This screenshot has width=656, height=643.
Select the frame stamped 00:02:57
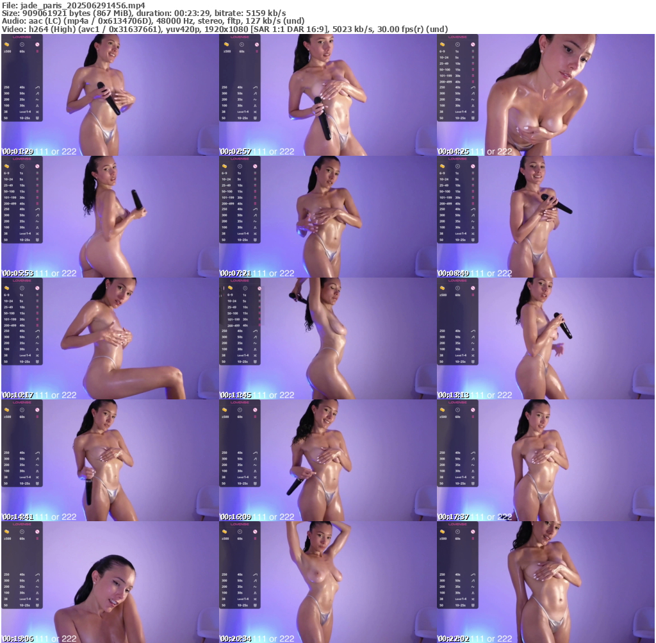(x=327, y=95)
